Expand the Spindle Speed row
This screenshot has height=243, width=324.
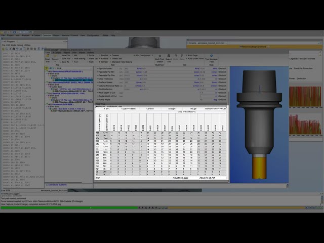98,68
